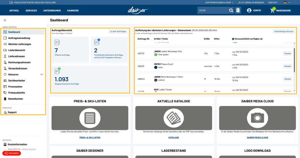This screenshot has width=300, height=158.
Task: Click Details for order 466042
Action: [287, 79]
